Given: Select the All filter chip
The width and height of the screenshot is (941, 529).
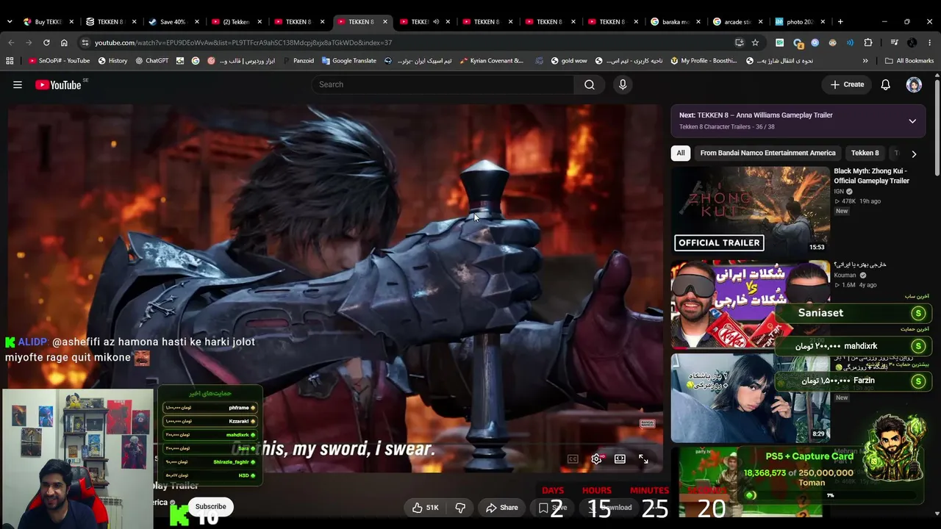Looking at the screenshot, I should pos(681,154).
